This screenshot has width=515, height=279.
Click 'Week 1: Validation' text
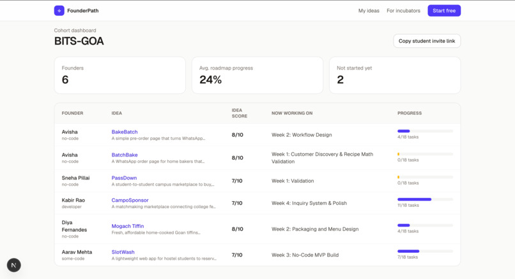click(292, 181)
